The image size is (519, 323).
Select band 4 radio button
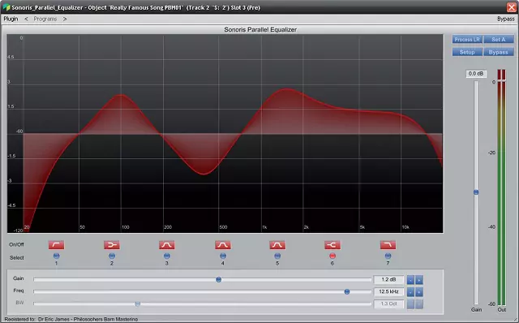click(x=223, y=256)
